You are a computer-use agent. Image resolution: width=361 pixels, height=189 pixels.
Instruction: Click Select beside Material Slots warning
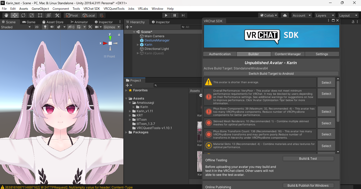click(x=326, y=146)
